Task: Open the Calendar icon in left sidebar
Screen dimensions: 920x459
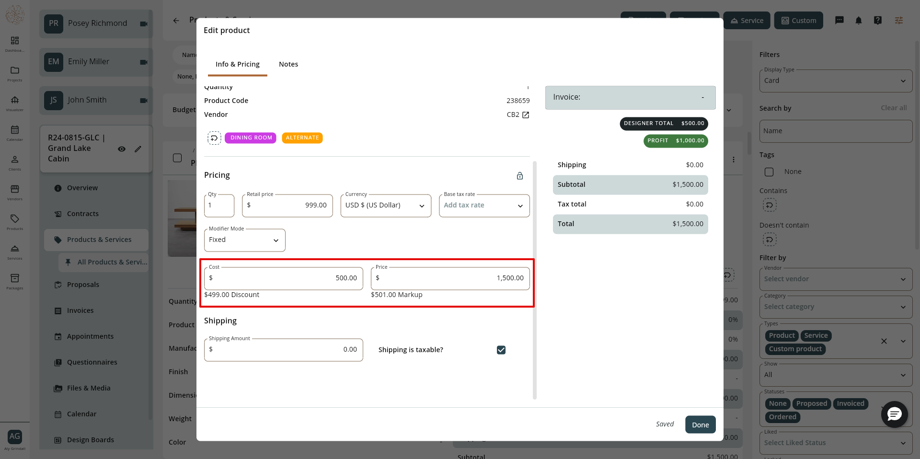Action: 15,130
